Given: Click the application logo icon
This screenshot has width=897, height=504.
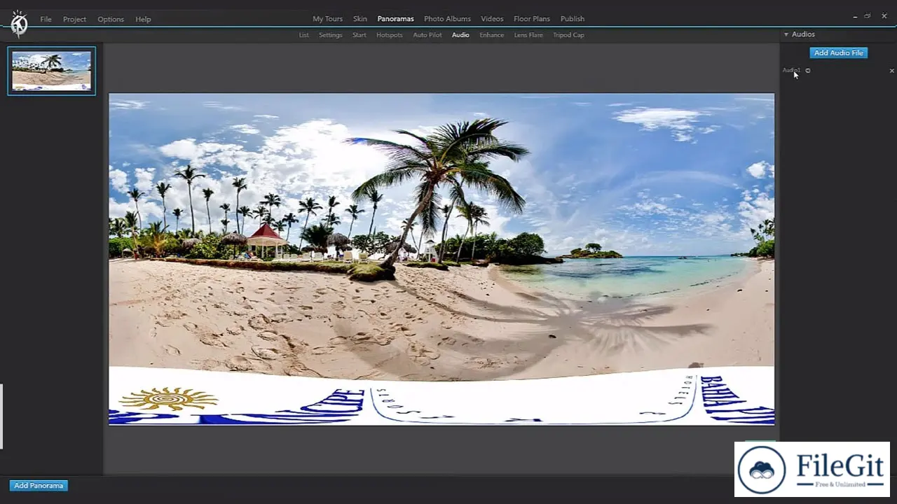Looking at the screenshot, I should [x=19, y=23].
